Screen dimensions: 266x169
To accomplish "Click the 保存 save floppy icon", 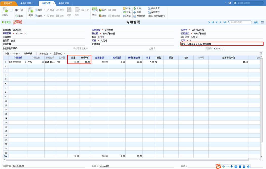I will point(69,10).
